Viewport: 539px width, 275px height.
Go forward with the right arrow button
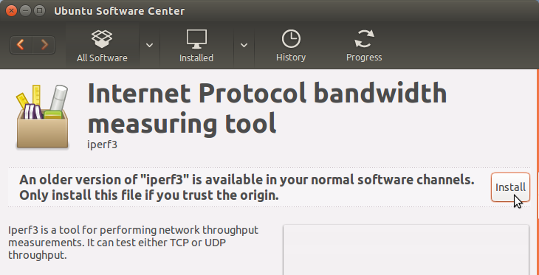[x=44, y=45]
